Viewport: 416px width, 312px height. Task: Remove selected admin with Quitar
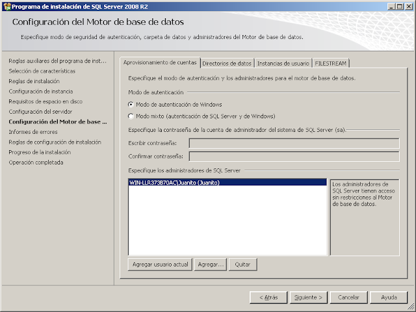click(242, 265)
